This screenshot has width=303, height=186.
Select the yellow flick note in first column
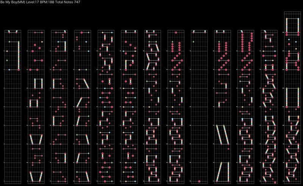7,51
